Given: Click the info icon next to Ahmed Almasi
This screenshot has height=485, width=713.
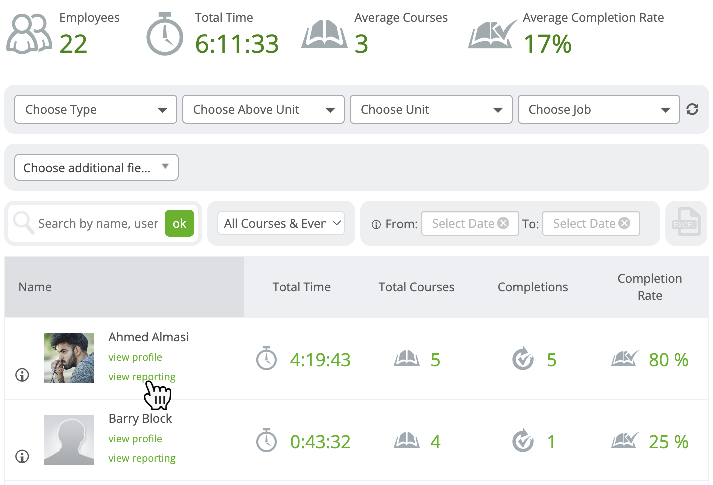Looking at the screenshot, I should (22, 375).
